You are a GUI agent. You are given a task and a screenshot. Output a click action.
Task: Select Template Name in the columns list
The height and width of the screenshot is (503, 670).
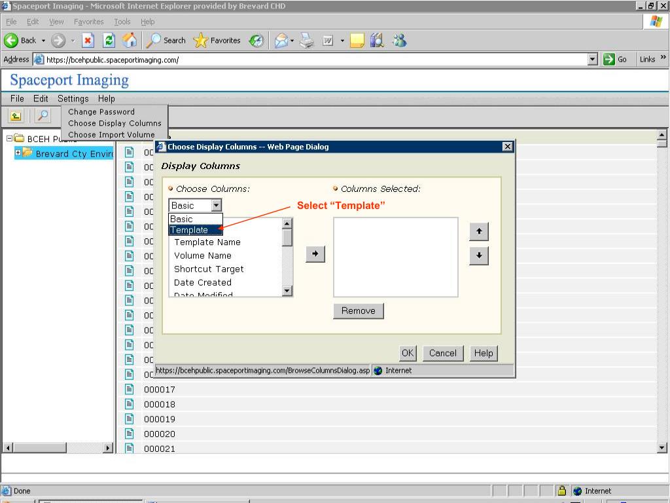pyautogui.click(x=207, y=242)
